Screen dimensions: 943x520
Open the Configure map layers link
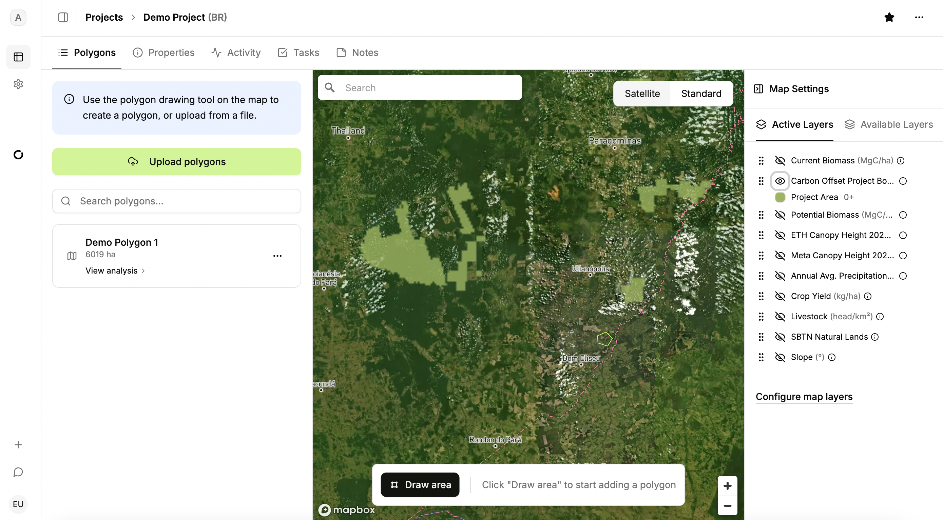point(804,397)
